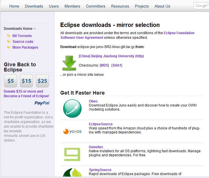This screenshot has height=178, width=209.
Task: Open the Resources navigation item
Action: tap(120, 6)
